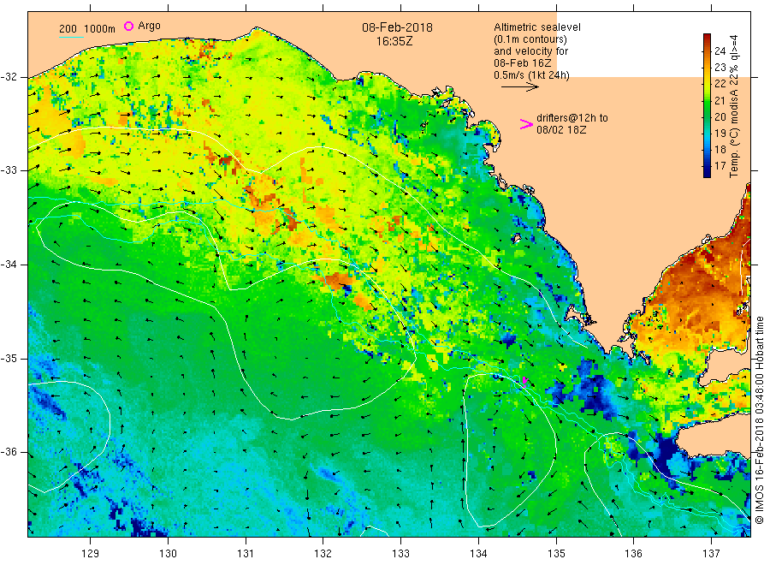
Task: Click the -32 latitude axis label
Action: pos(9,77)
